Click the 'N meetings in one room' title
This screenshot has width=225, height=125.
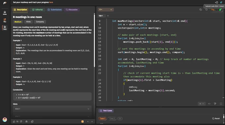(x=27, y=17)
